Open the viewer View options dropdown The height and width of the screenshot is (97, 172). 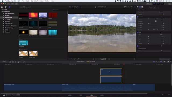(132, 7)
